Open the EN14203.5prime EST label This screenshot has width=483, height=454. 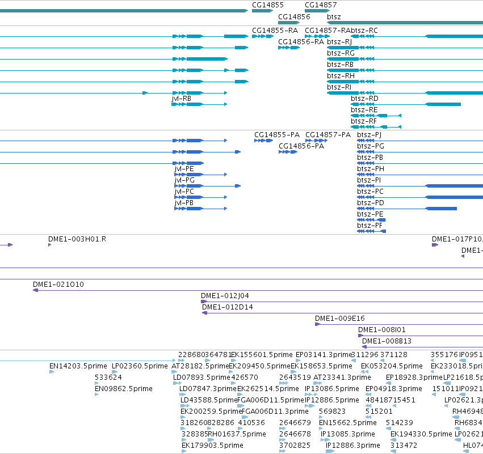click(78, 366)
